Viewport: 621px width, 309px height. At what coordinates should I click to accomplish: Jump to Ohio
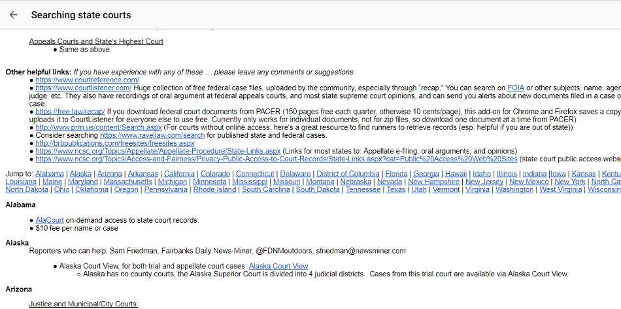point(61,189)
